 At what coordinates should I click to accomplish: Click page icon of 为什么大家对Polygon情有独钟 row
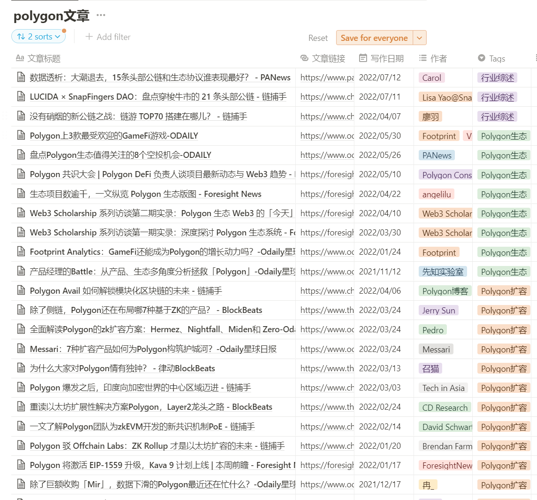pos(21,368)
